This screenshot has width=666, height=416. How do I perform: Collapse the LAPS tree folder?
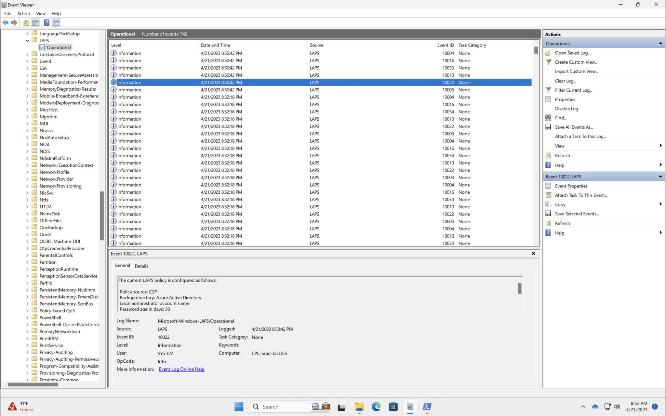click(x=27, y=41)
